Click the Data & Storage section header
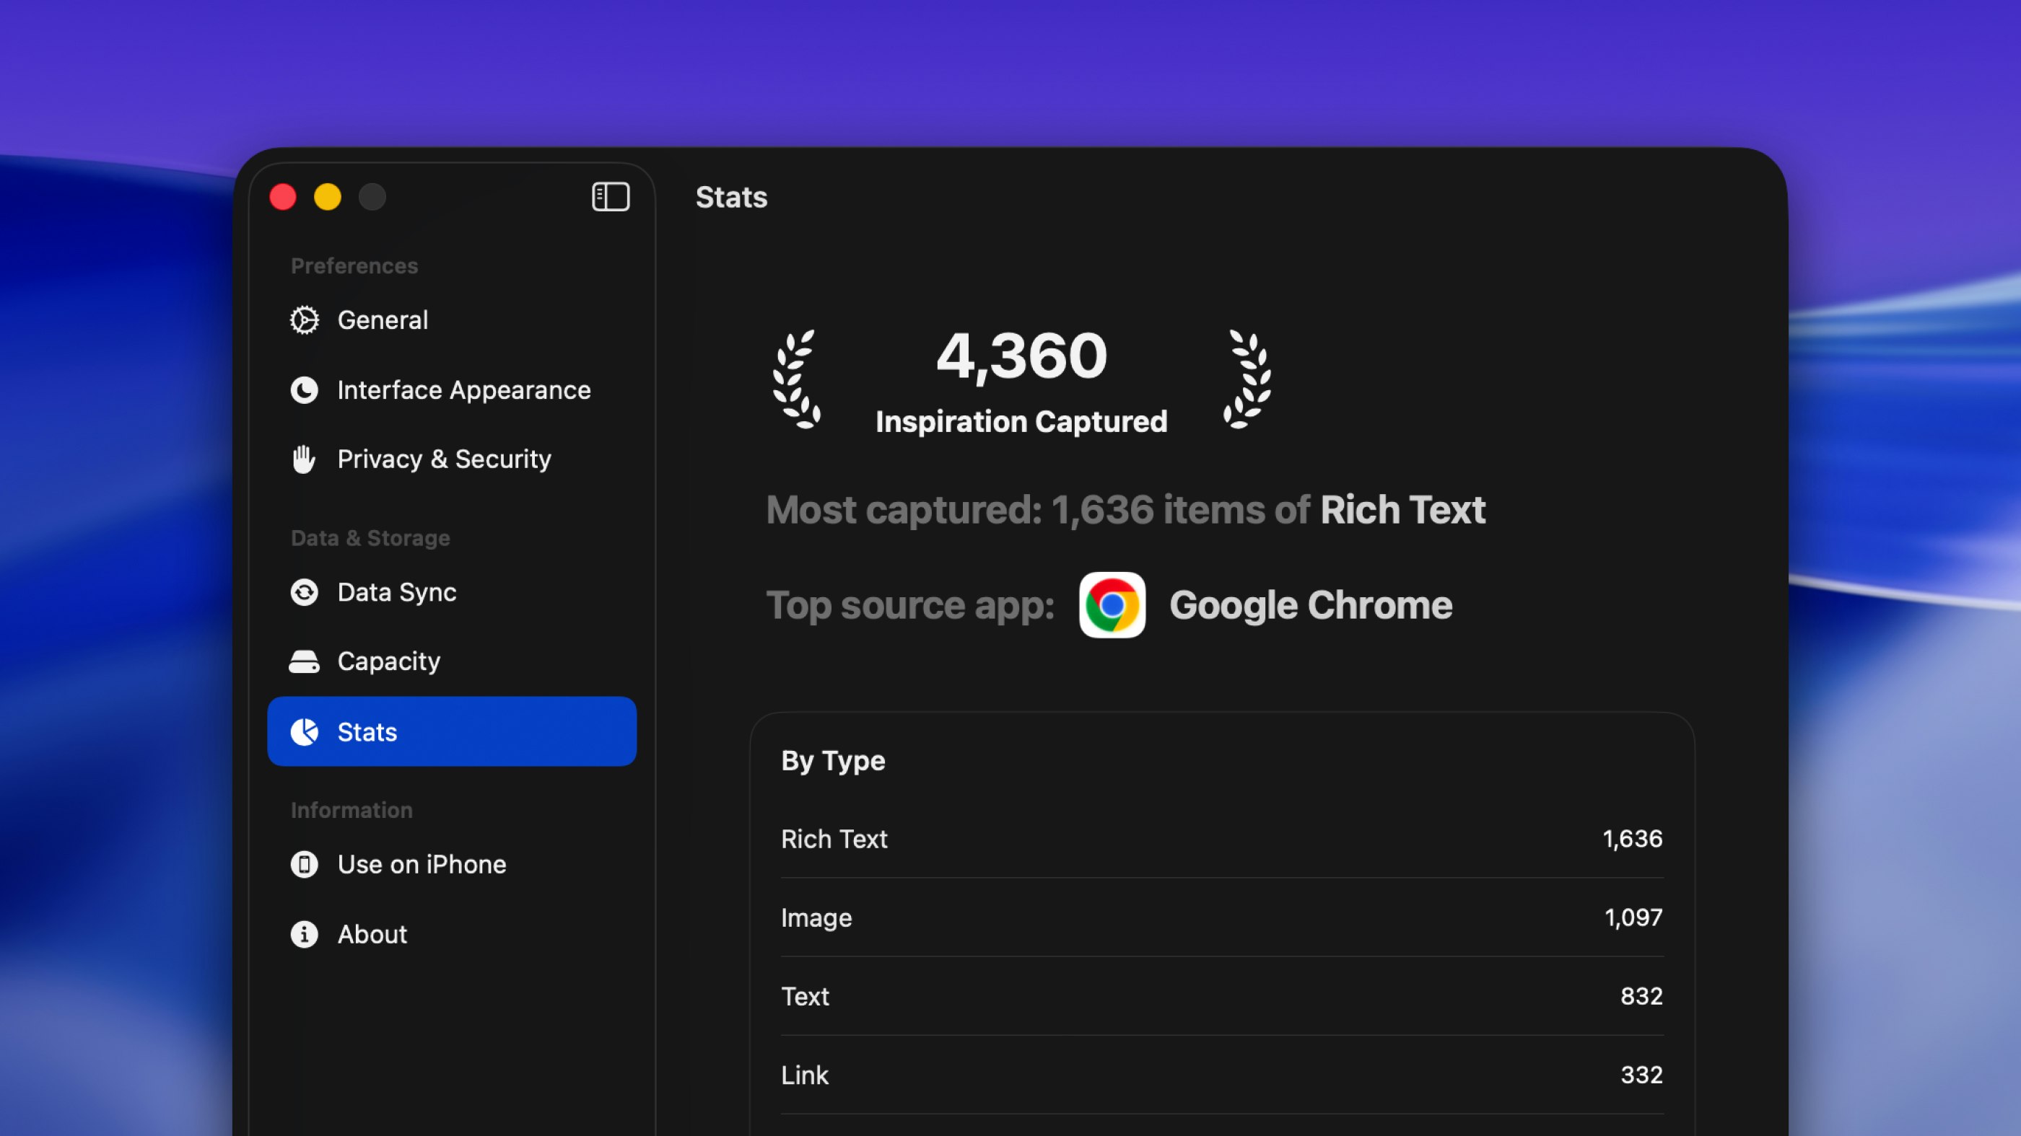Image resolution: width=2021 pixels, height=1136 pixels. click(370, 538)
